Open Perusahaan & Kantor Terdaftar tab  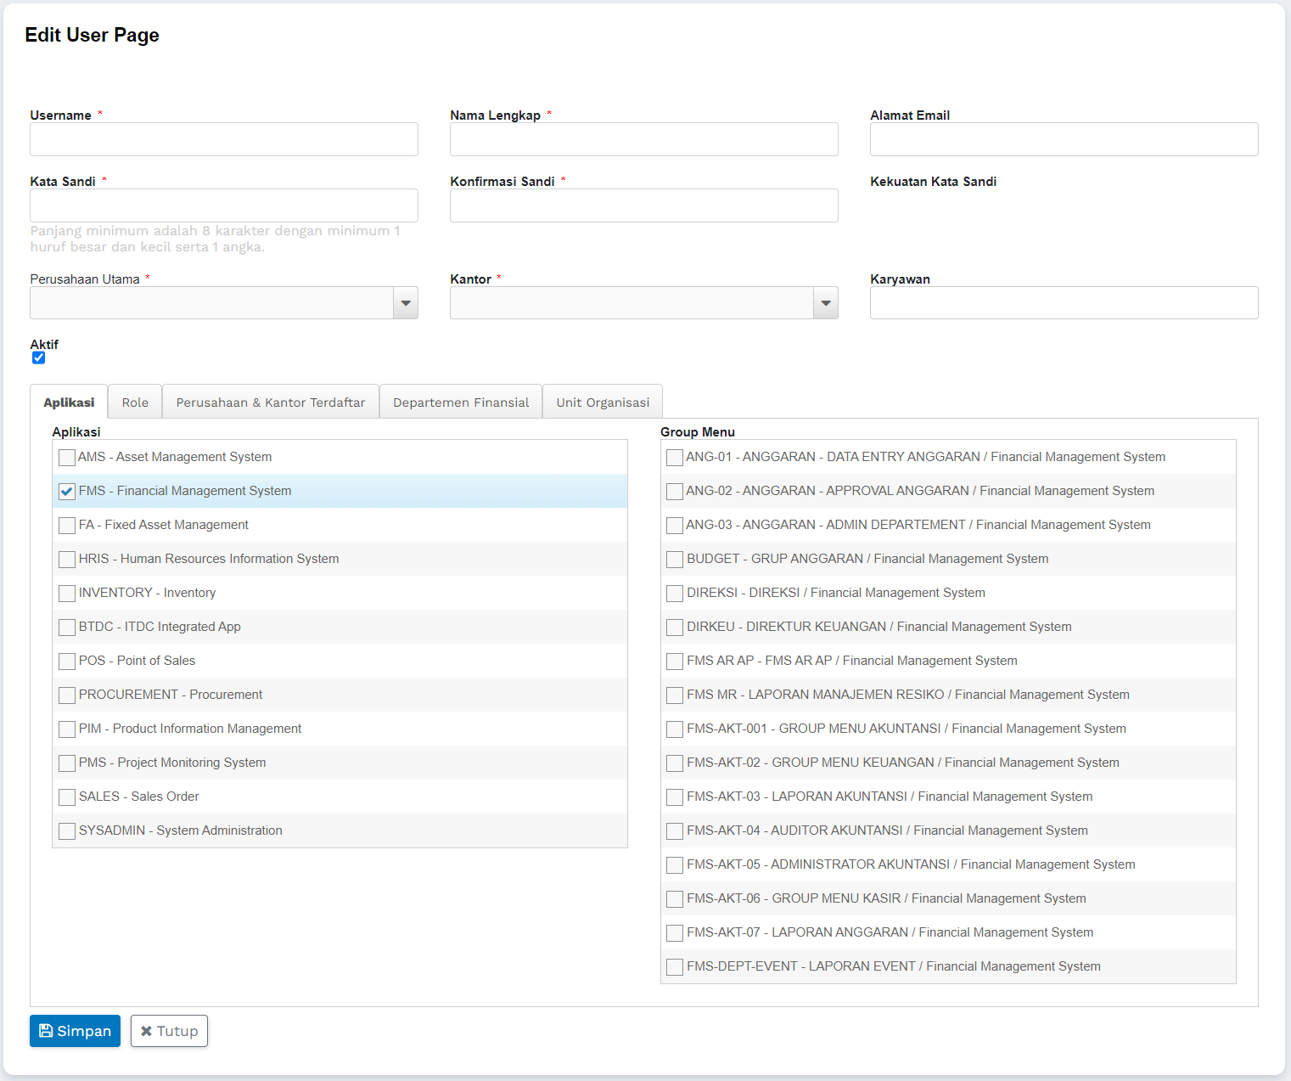coord(270,403)
